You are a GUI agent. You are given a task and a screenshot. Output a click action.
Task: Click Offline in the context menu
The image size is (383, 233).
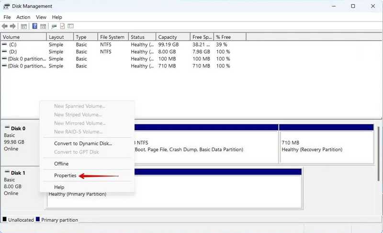[61, 164]
